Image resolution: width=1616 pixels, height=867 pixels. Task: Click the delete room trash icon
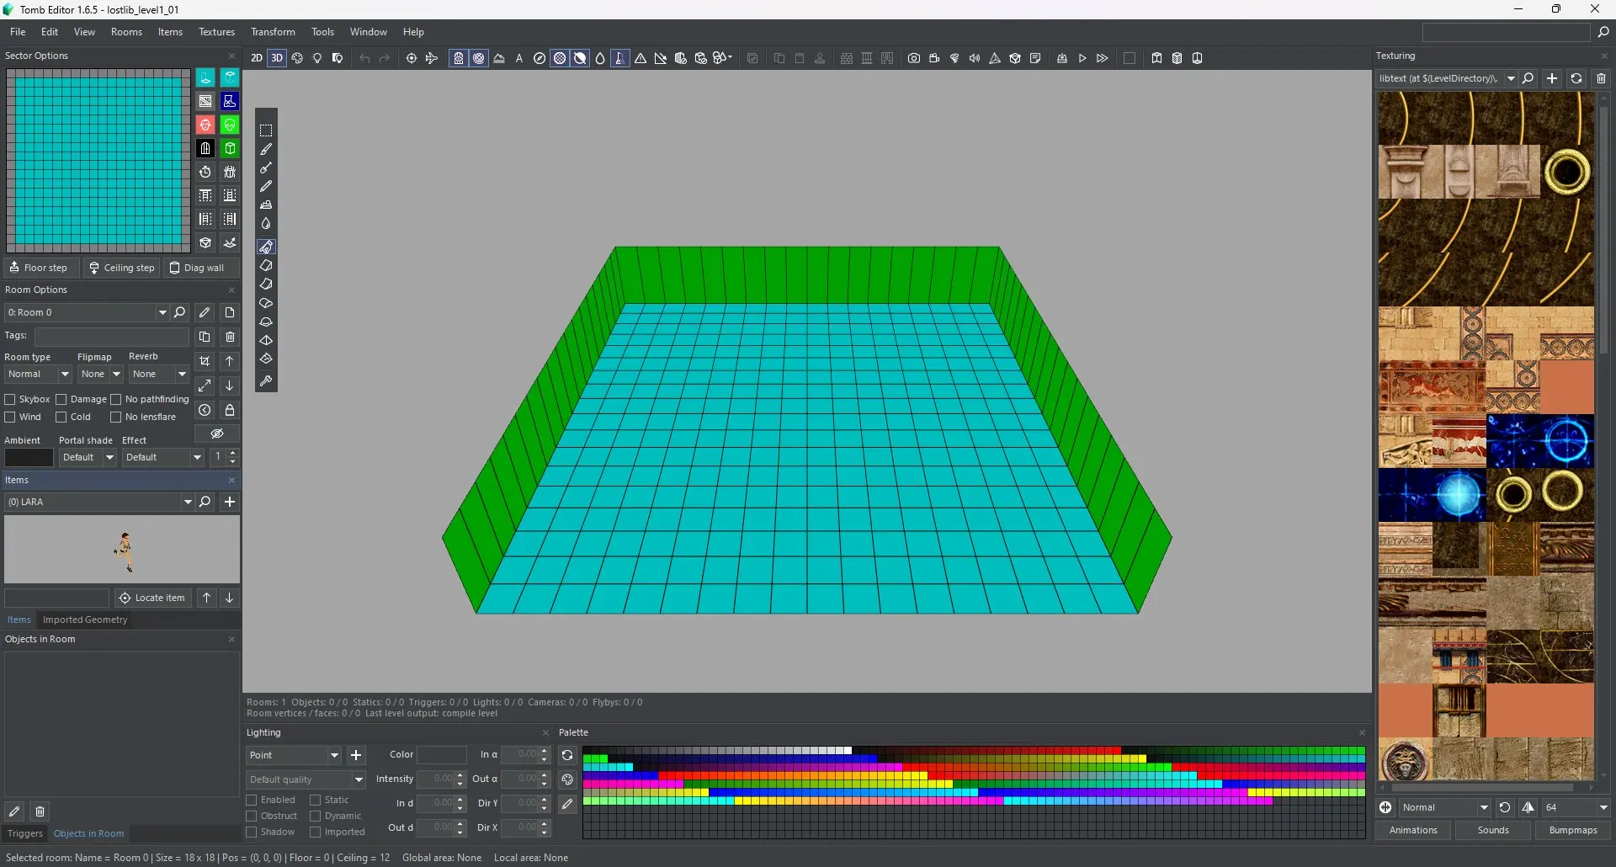tap(230, 337)
